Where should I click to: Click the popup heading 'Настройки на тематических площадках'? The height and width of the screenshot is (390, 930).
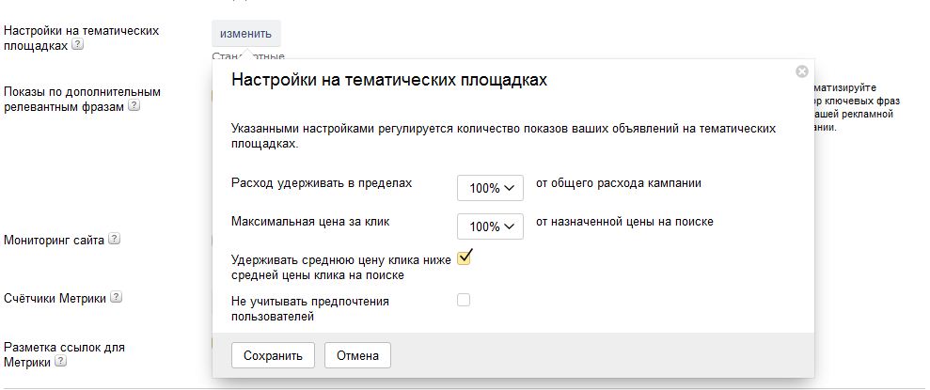pos(389,80)
